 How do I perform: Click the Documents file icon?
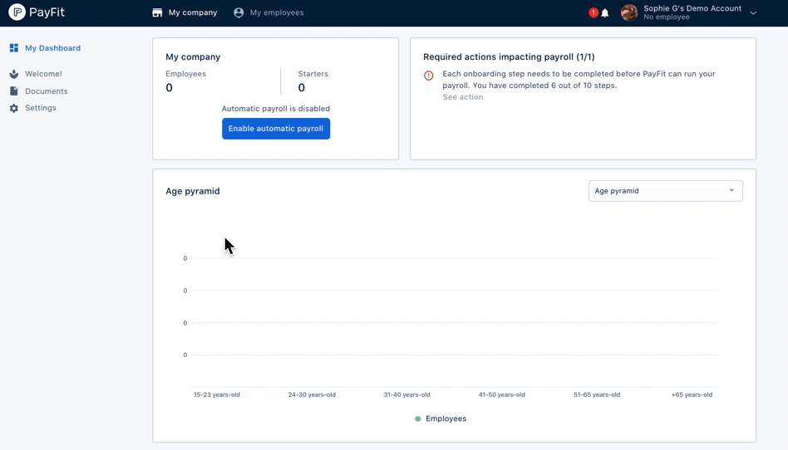point(14,90)
